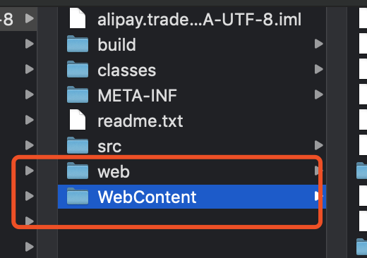Select the highlighted WebContent folder name
Image resolution: width=367 pixels, height=258 pixels.
(147, 197)
